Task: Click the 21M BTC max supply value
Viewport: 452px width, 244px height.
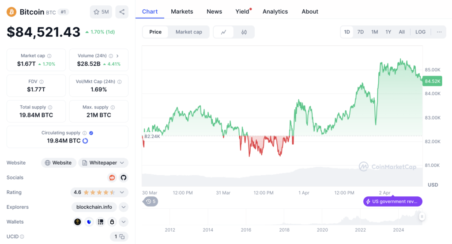Action: click(x=98, y=115)
